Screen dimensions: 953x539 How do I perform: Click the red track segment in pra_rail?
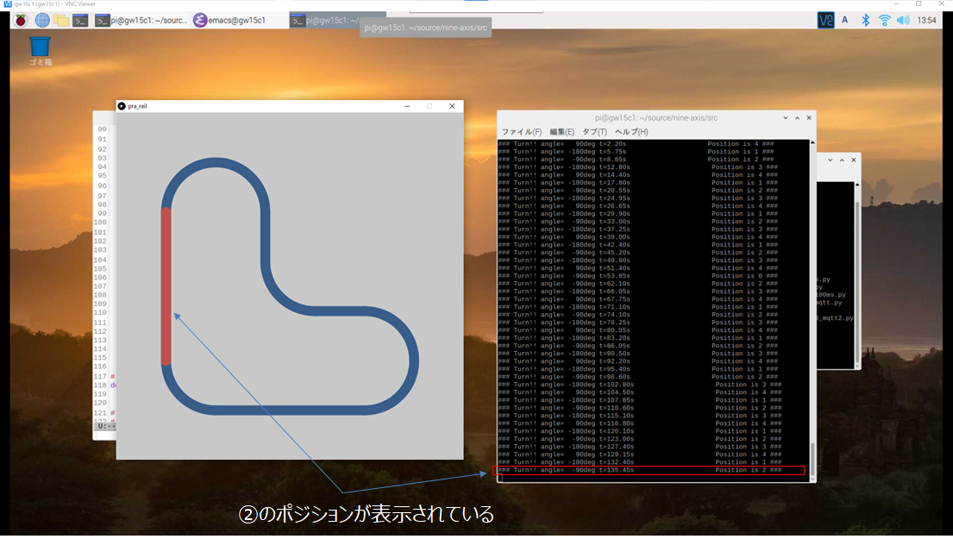click(166, 285)
